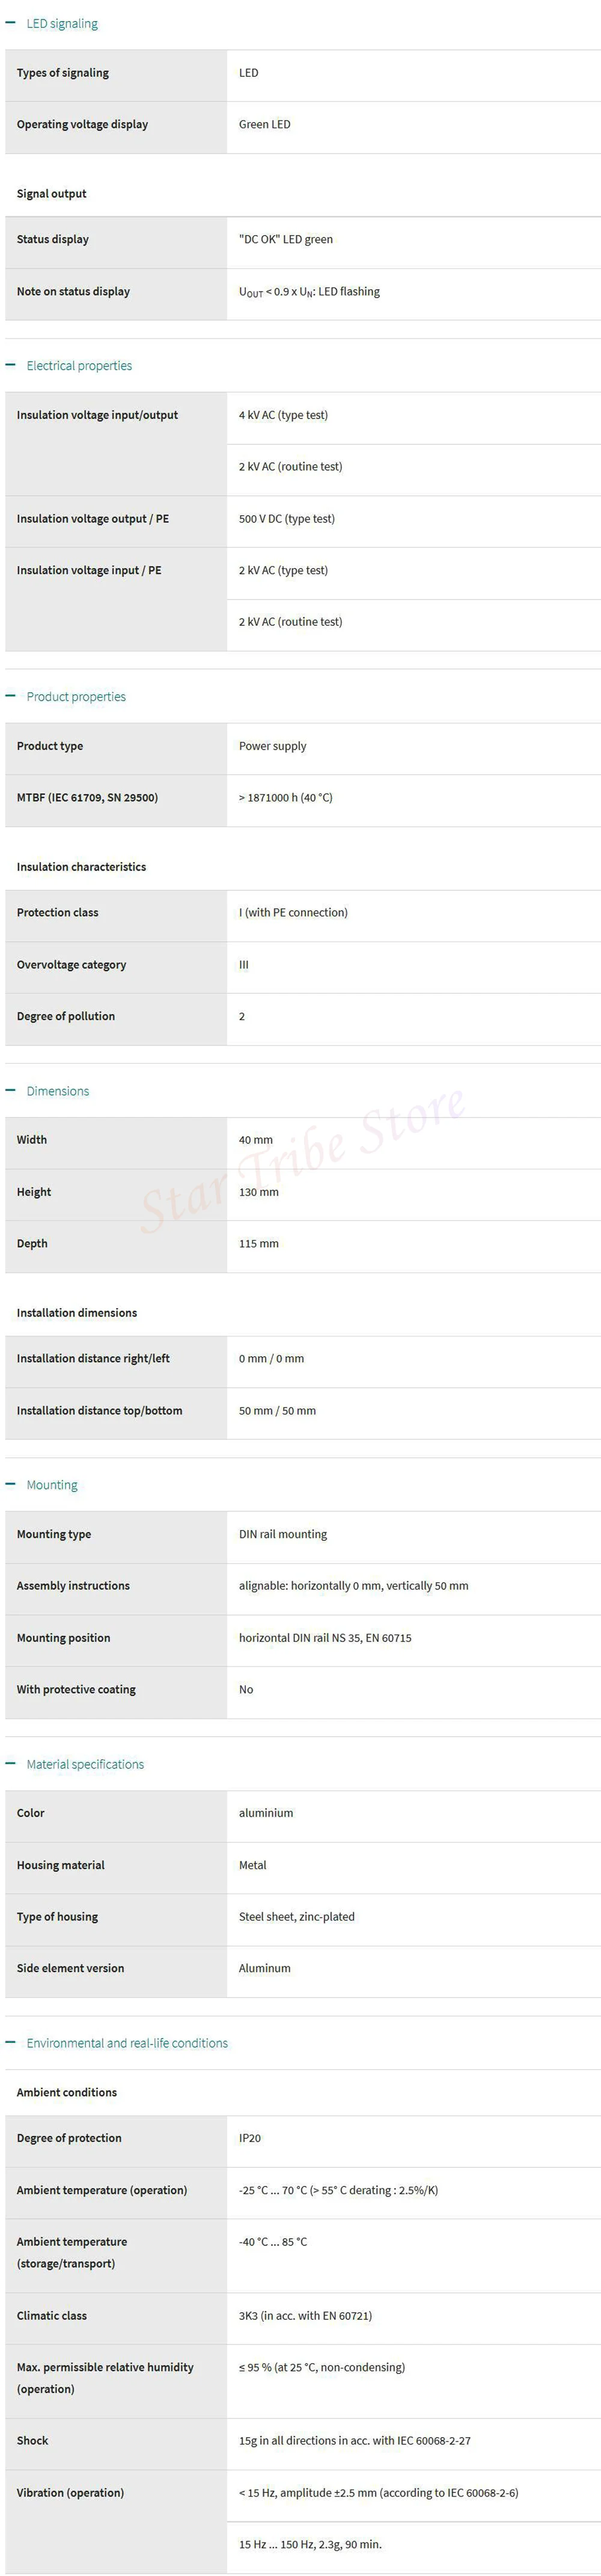
Task: Select the Insulation characteristics subheading
Action: point(81,867)
